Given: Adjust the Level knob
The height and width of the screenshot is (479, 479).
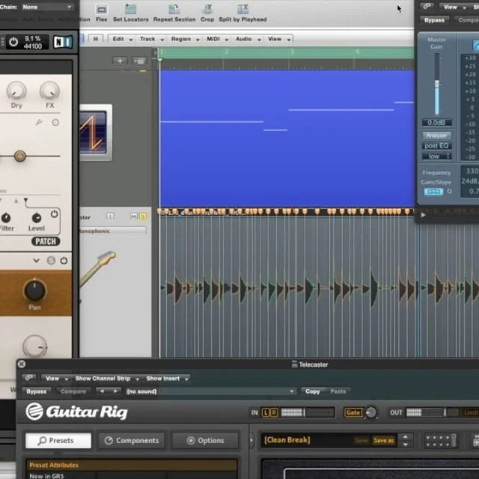Looking at the screenshot, I should coord(37,218).
